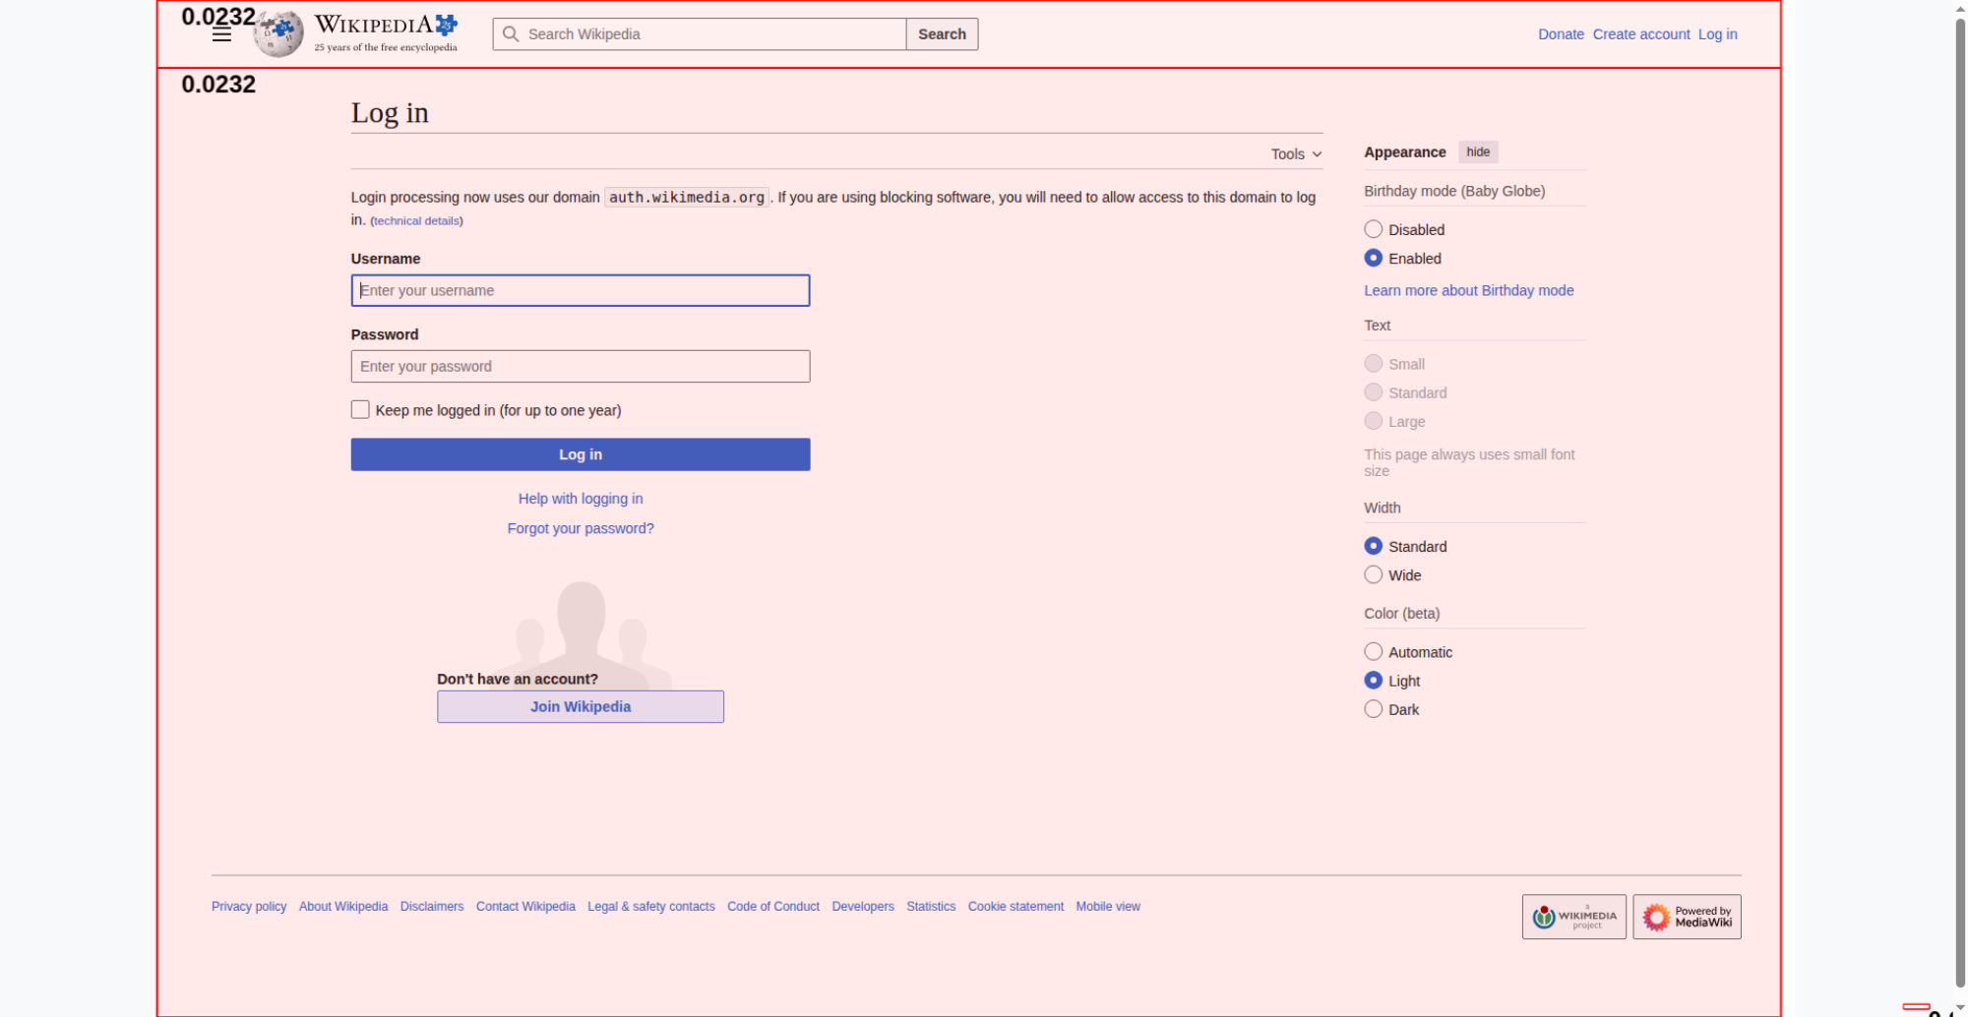Check Keep me logged in checkbox
The height and width of the screenshot is (1017, 1968).
360,410
